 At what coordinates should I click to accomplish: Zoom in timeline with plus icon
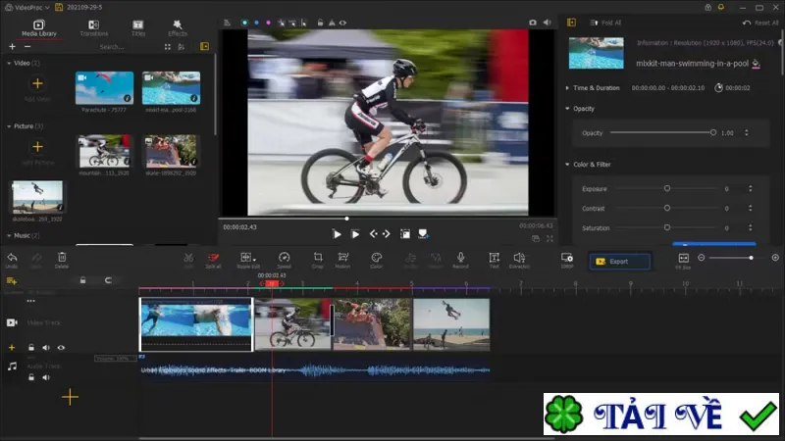tap(775, 258)
